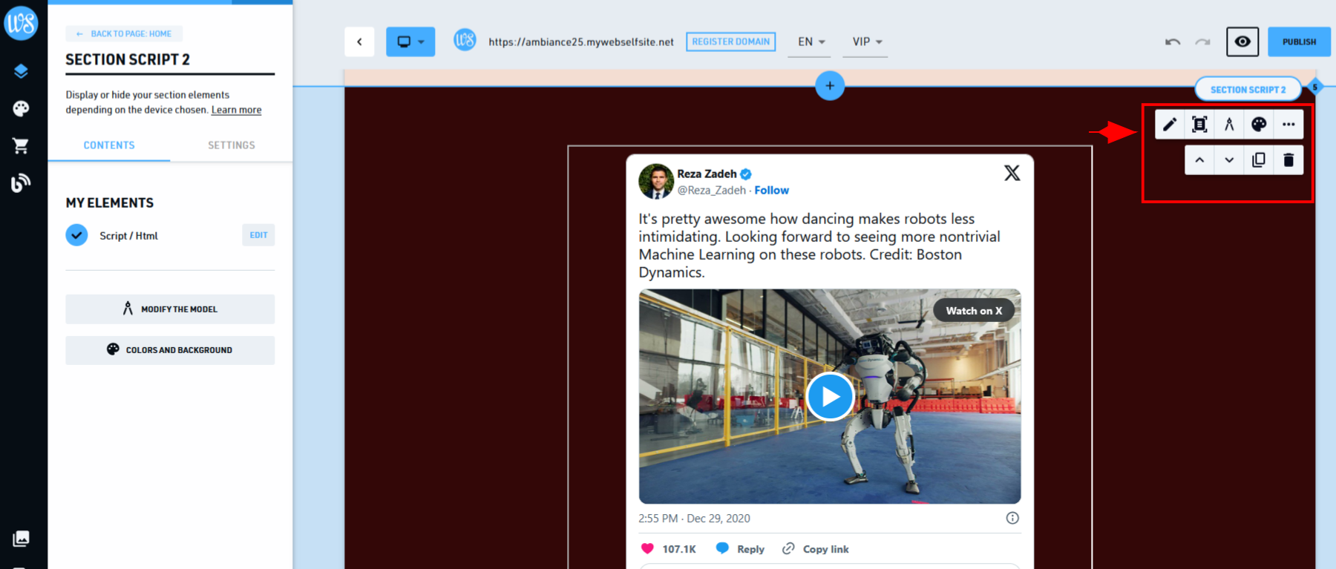Play the embedded robot video

coord(830,397)
